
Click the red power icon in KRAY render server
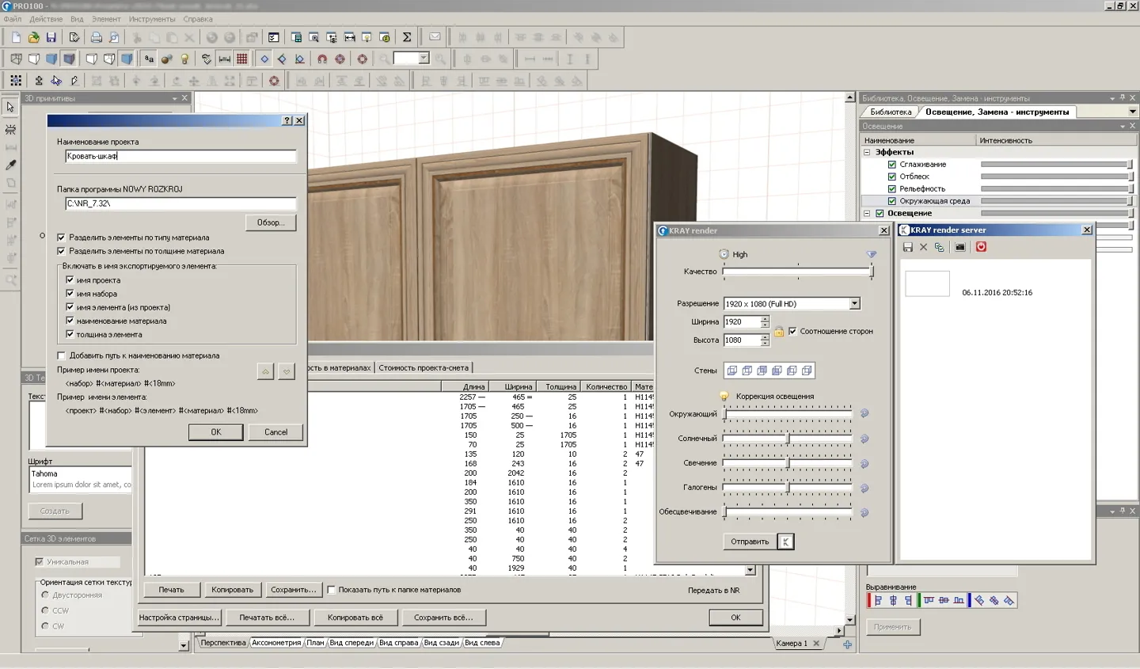click(981, 247)
